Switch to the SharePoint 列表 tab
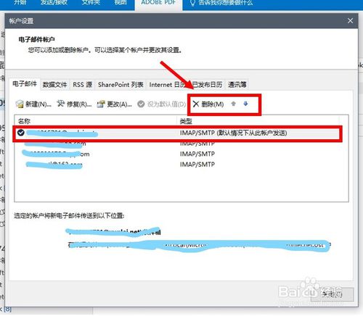The height and width of the screenshot is (316, 363). point(121,85)
